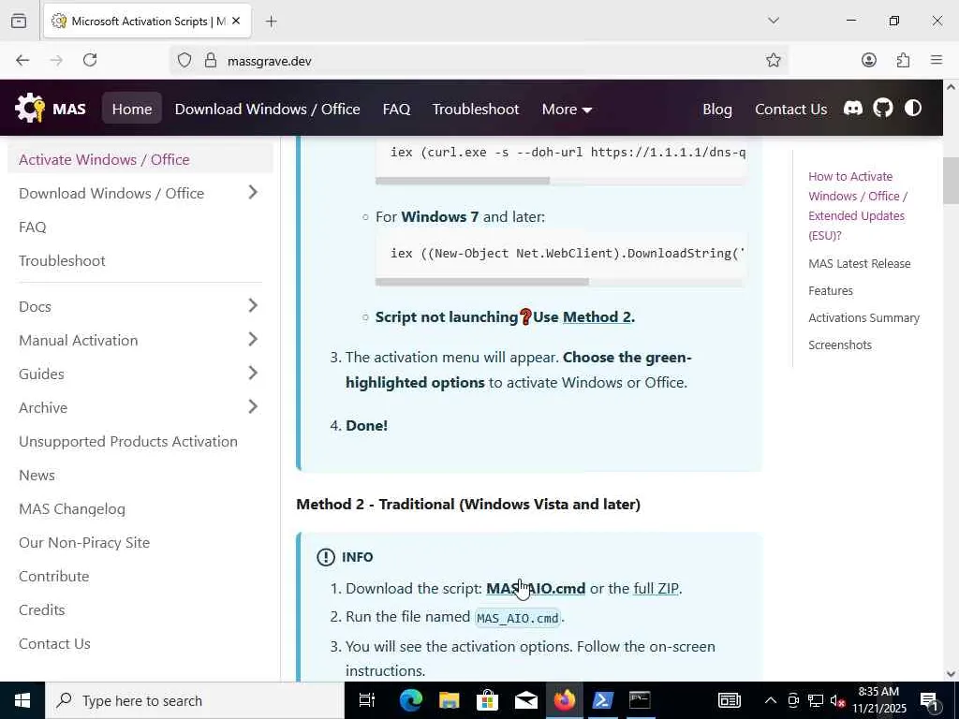Show hidden system tray icons
The height and width of the screenshot is (719, 959).
tap(771, 700)
